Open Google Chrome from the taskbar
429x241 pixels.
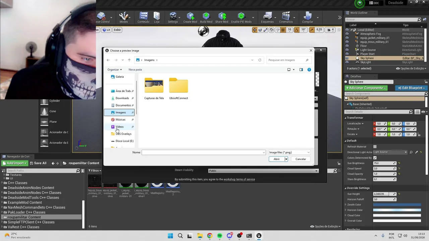209,236
